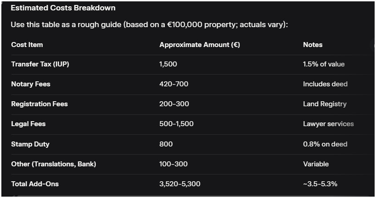Image resolution: width=376 pixels, height=198 pixels.
Task: Click the "Land Registry" note
Action: (x=325, y=104)
